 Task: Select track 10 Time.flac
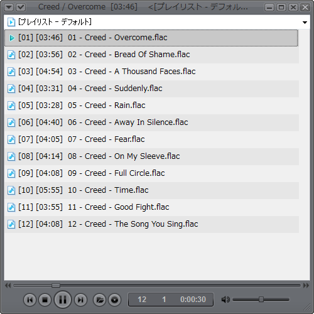[151, 190]
